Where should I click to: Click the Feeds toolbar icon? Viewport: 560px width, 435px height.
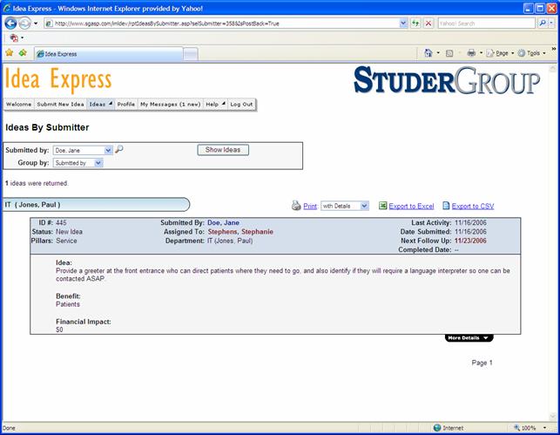tap(449, 53)
